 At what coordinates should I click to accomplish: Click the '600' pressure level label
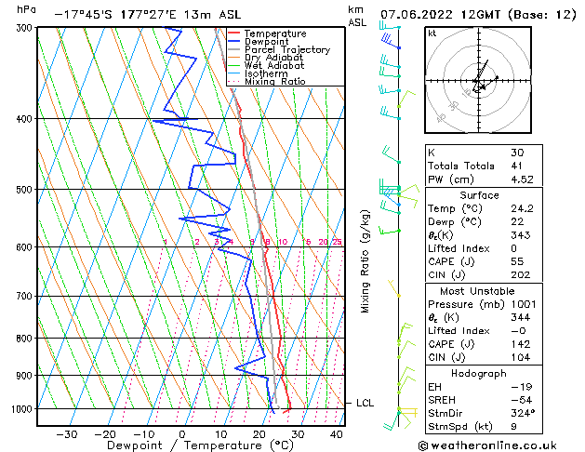[x=26, y=246]
